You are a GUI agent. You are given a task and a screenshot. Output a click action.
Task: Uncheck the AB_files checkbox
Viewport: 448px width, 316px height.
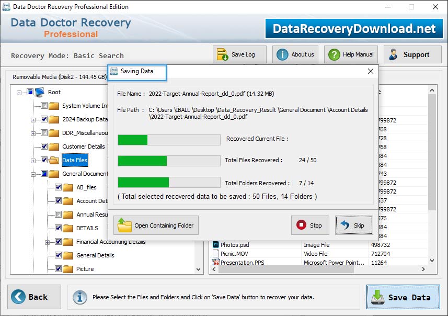tap(58, 187)
